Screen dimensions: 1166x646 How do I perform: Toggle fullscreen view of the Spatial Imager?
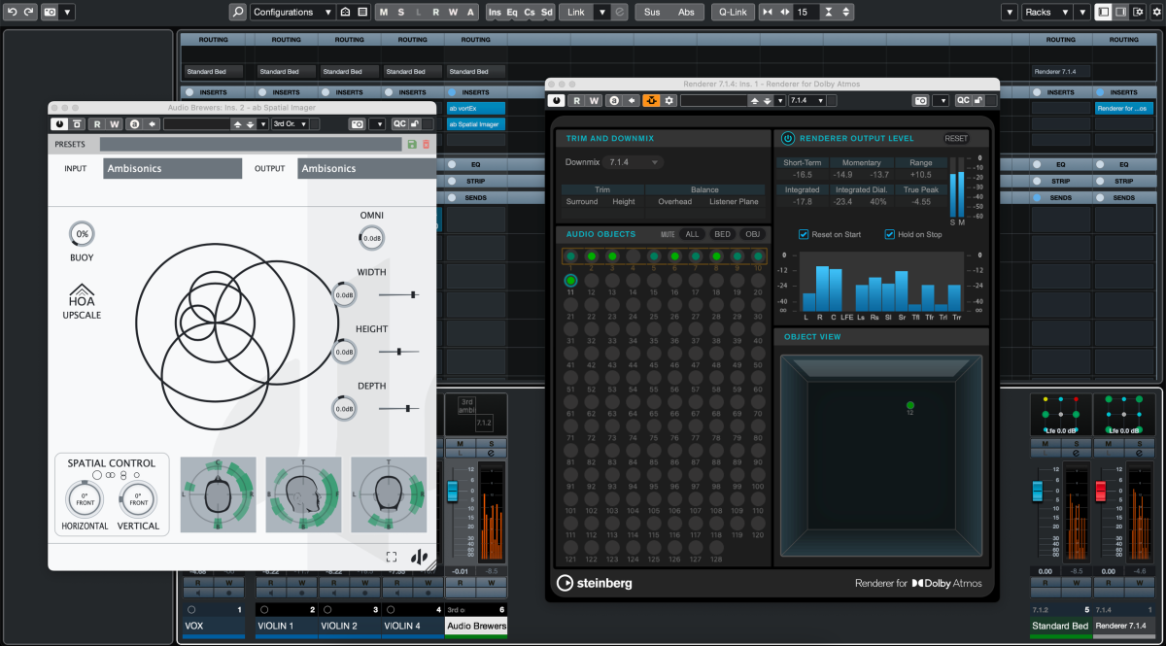(x=392, y=557)
